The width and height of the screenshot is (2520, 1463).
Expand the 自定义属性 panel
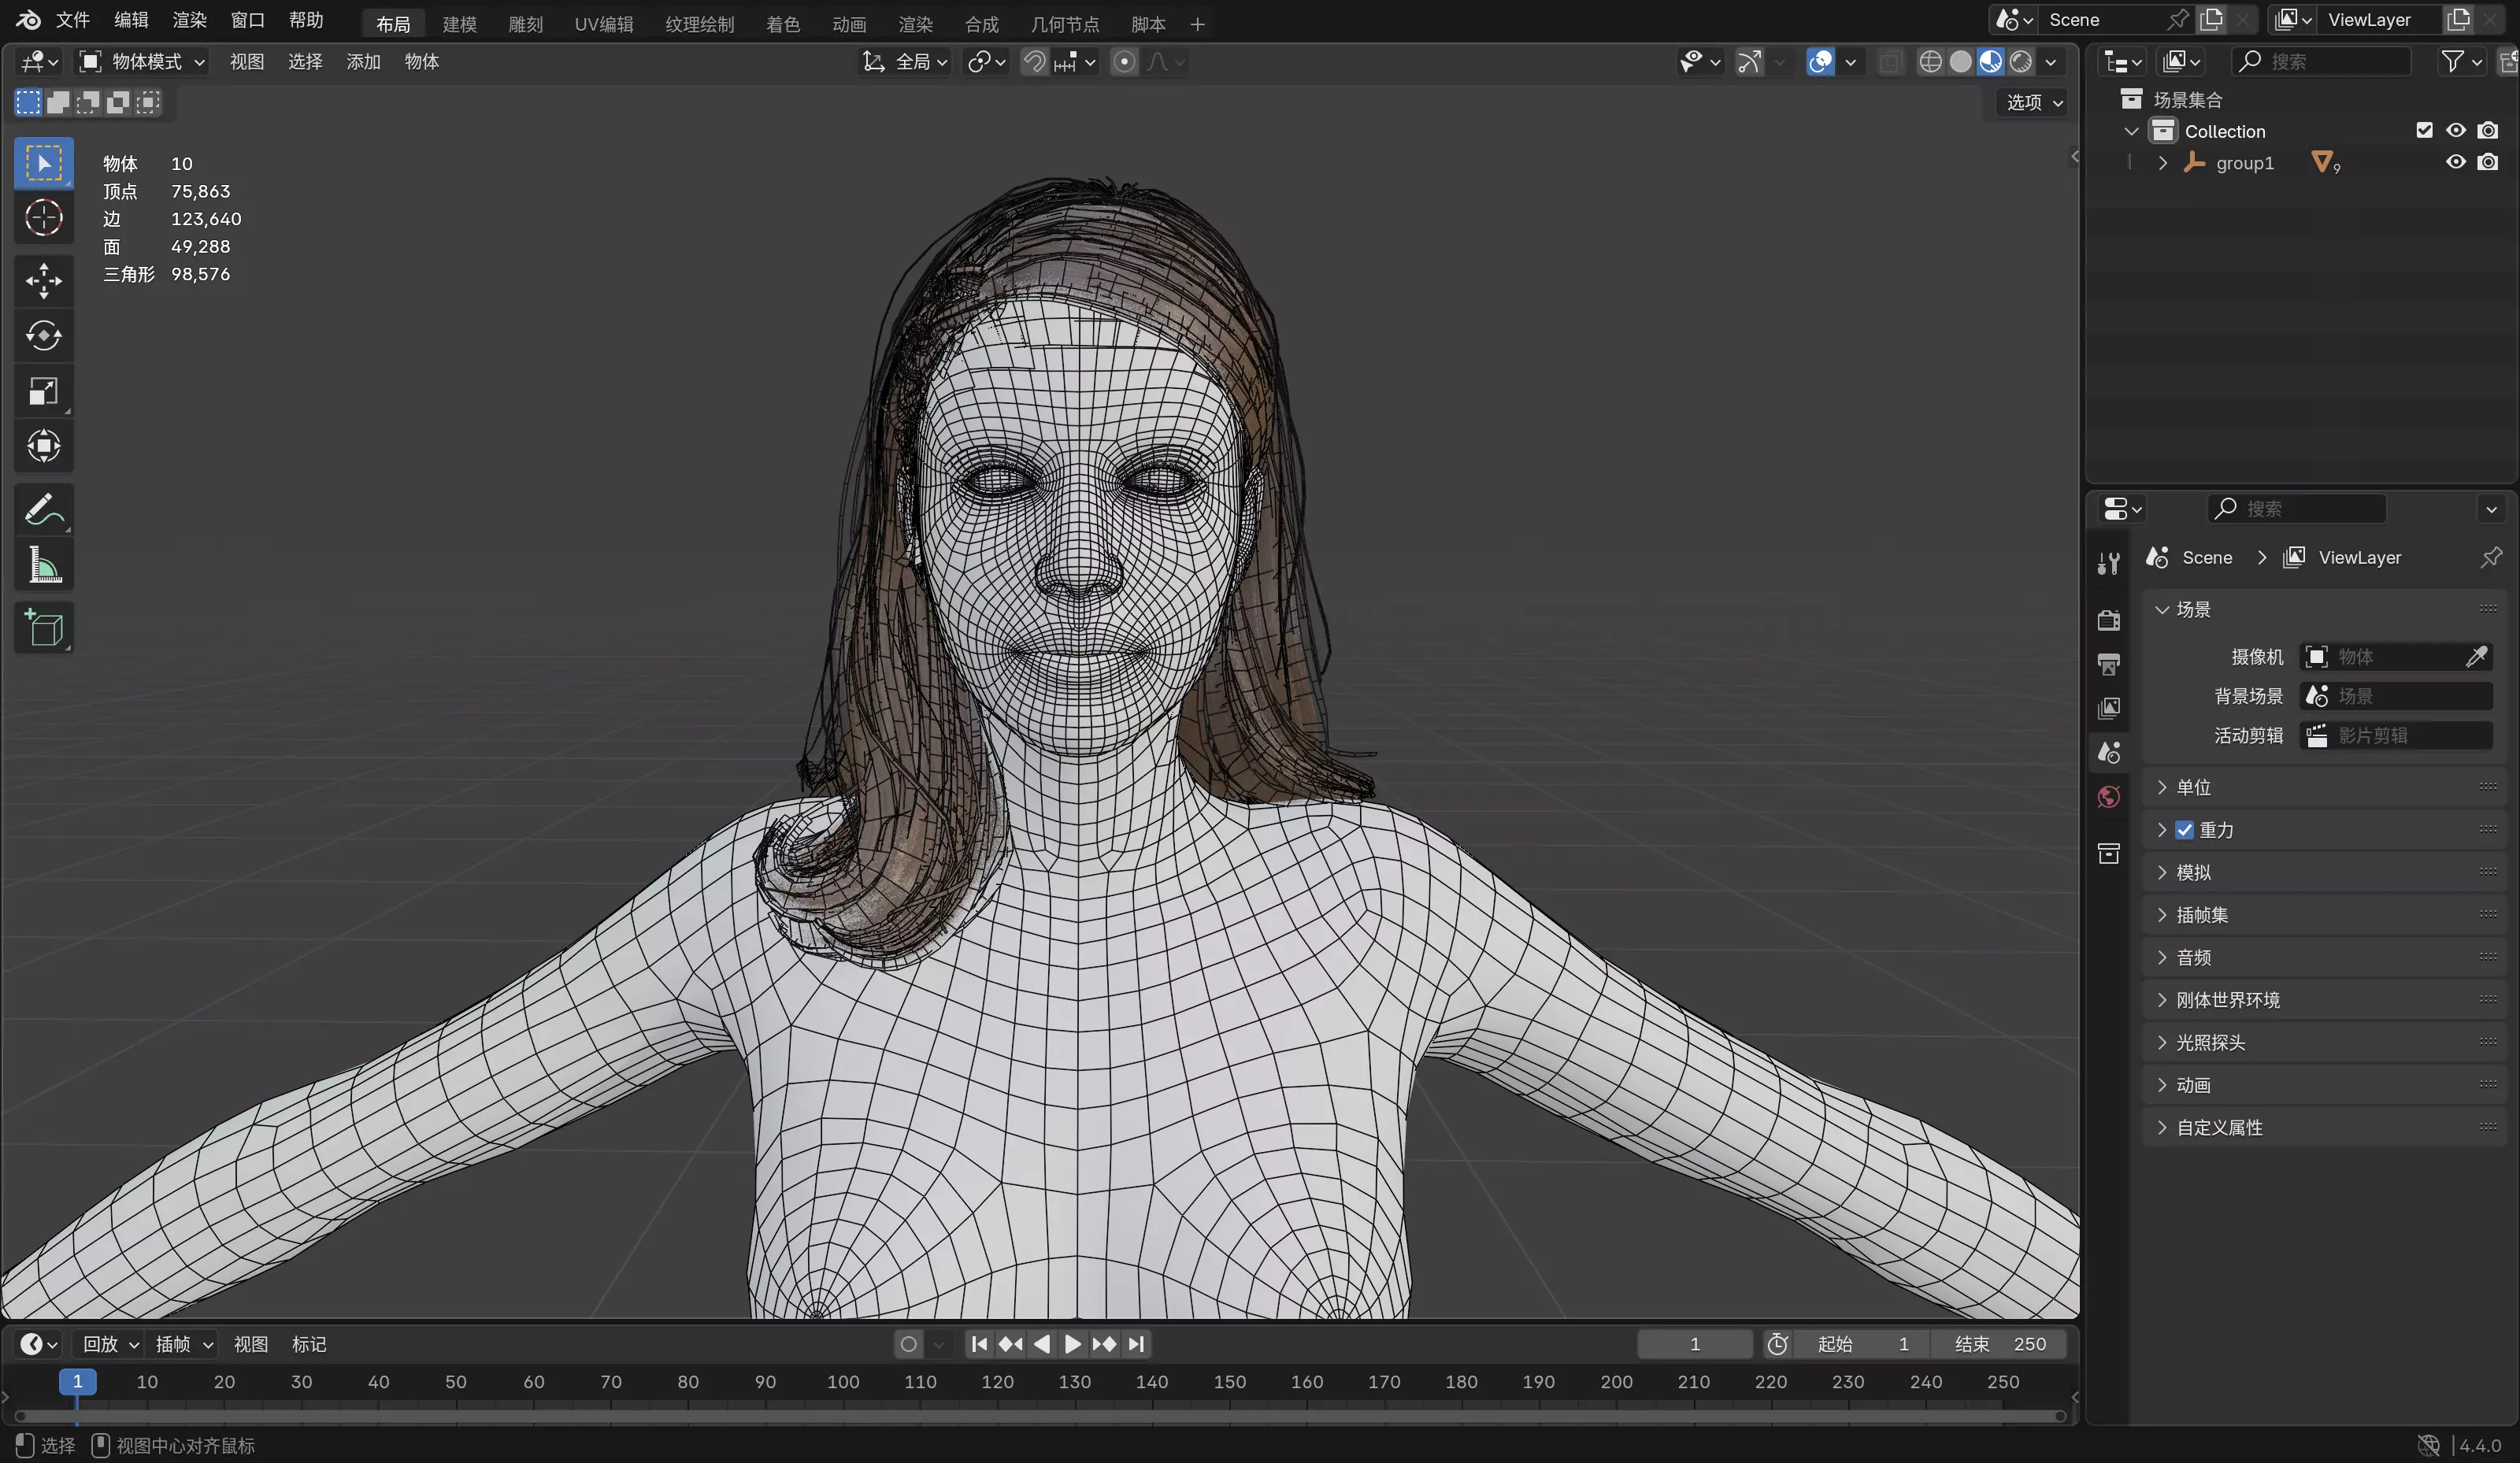click(x=2324, y=1127)
